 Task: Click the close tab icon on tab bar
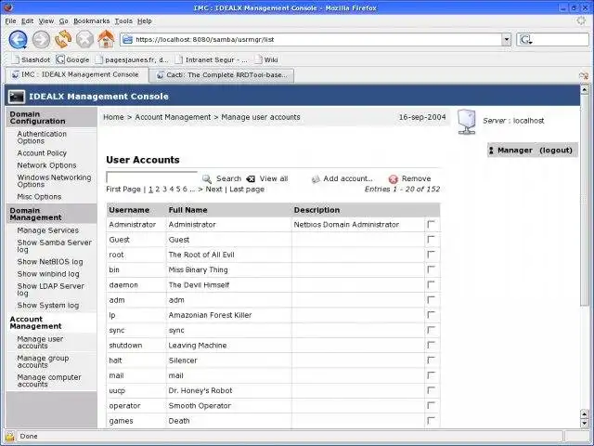tap(584, 76)
